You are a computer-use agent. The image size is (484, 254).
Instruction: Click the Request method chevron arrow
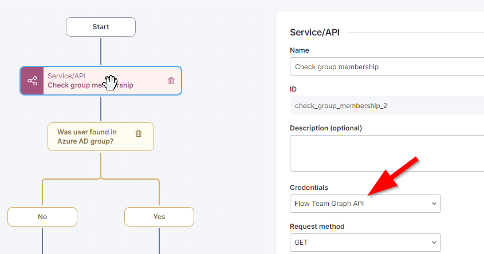click(x=433, y=243)
